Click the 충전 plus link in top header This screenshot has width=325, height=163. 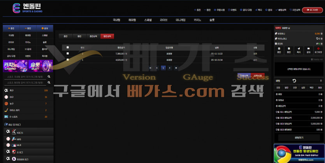point(197,10)
